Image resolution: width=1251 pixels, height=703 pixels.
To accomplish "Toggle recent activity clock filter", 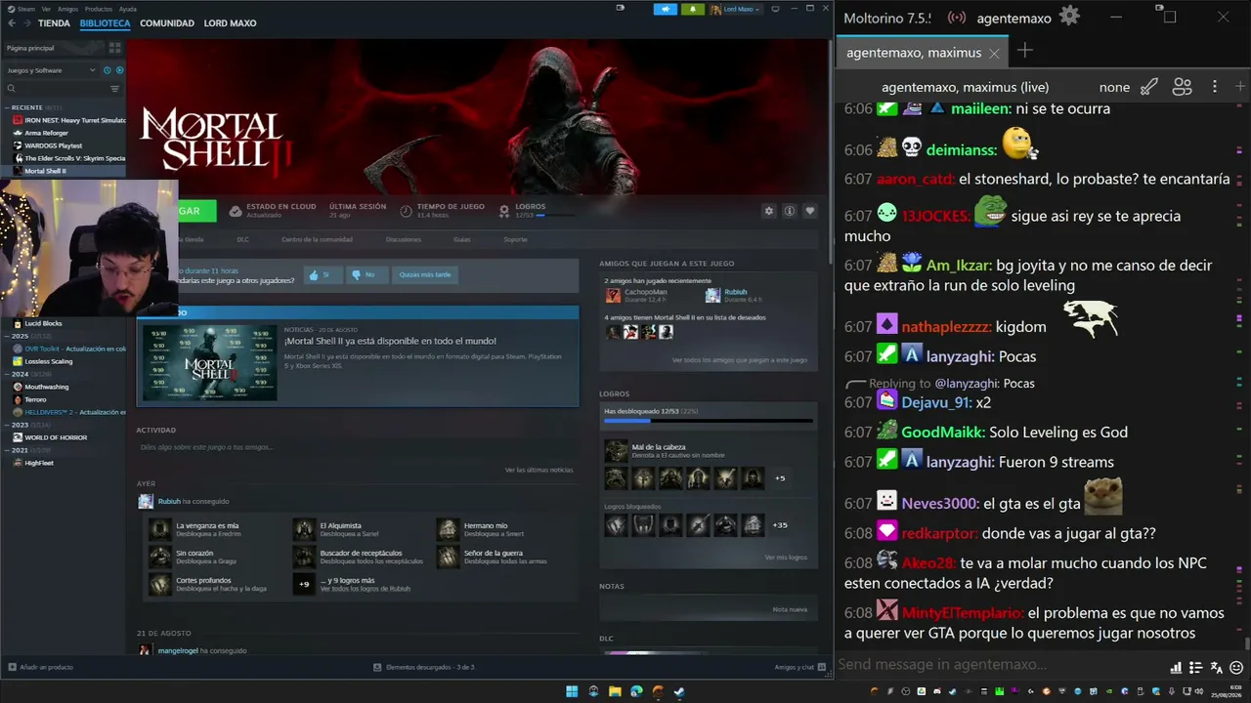I will (108, 70).
